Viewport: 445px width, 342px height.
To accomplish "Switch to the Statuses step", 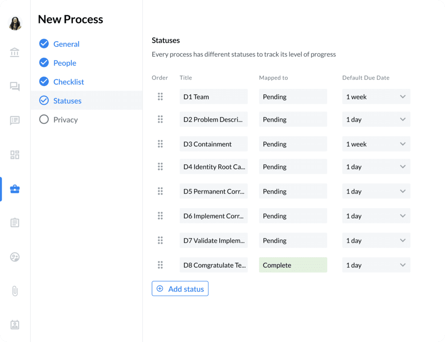I will tap(67, 101).
